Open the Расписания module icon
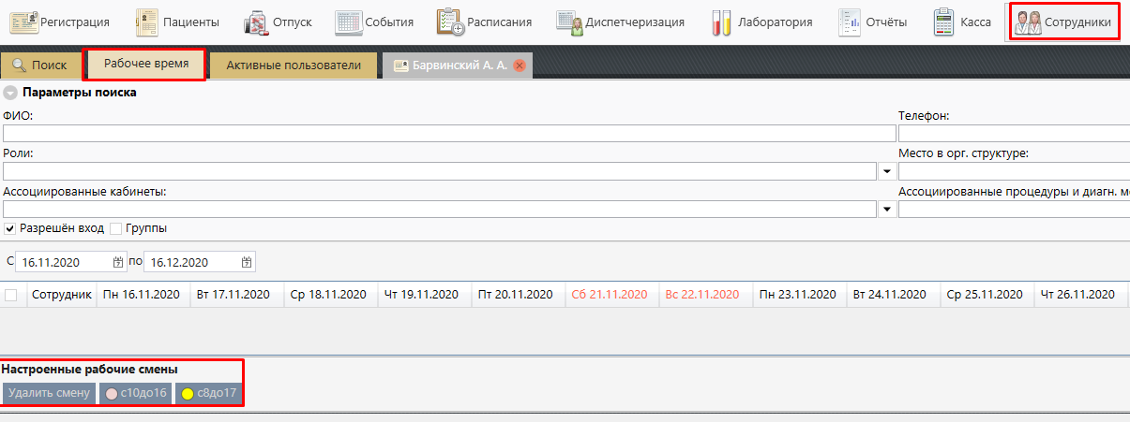1130x422 pixels. (x=451, y=22)
